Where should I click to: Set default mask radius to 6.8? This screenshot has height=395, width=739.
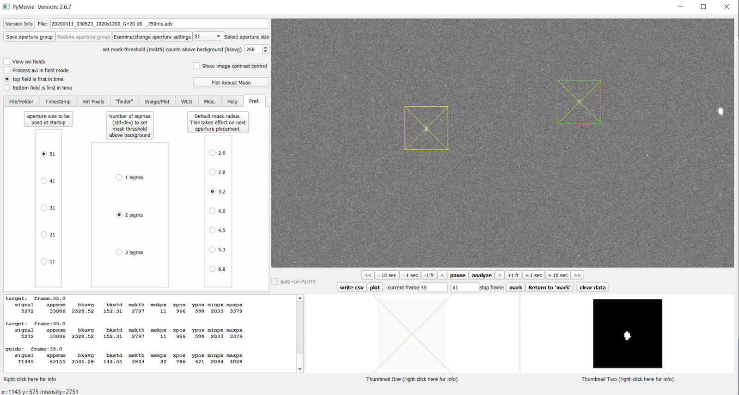213,268
